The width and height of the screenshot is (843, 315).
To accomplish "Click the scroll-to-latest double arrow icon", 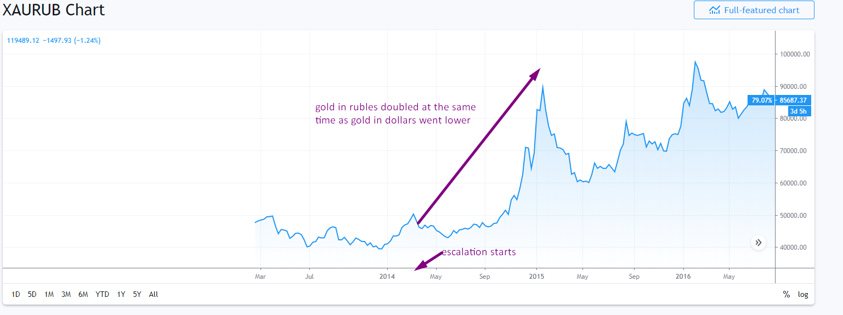I will pyautogui.click(x=759, y=242).
